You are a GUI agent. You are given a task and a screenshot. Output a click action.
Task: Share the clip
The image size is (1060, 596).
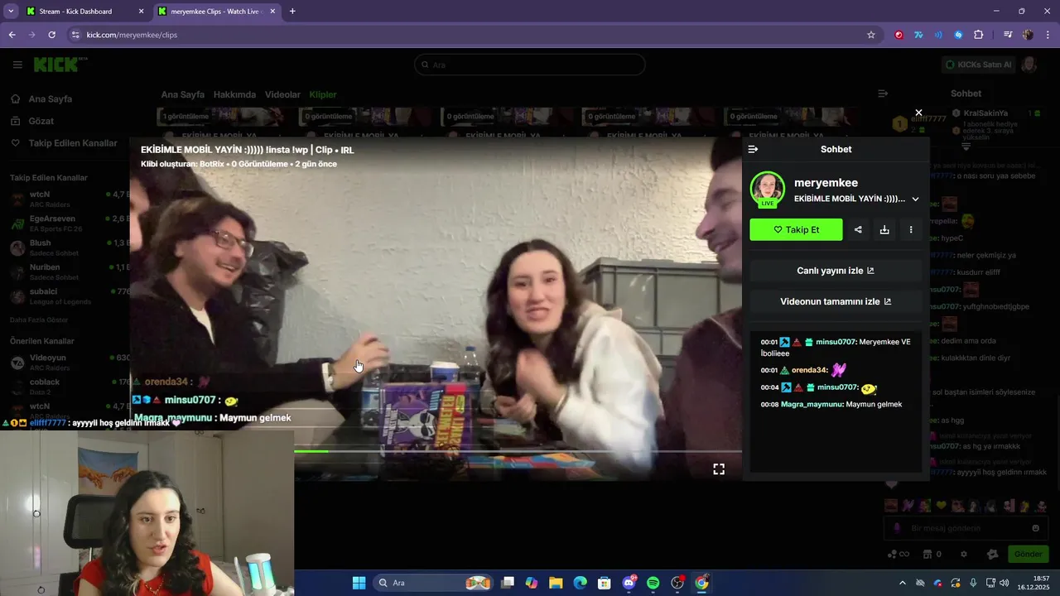click(858, 230)
